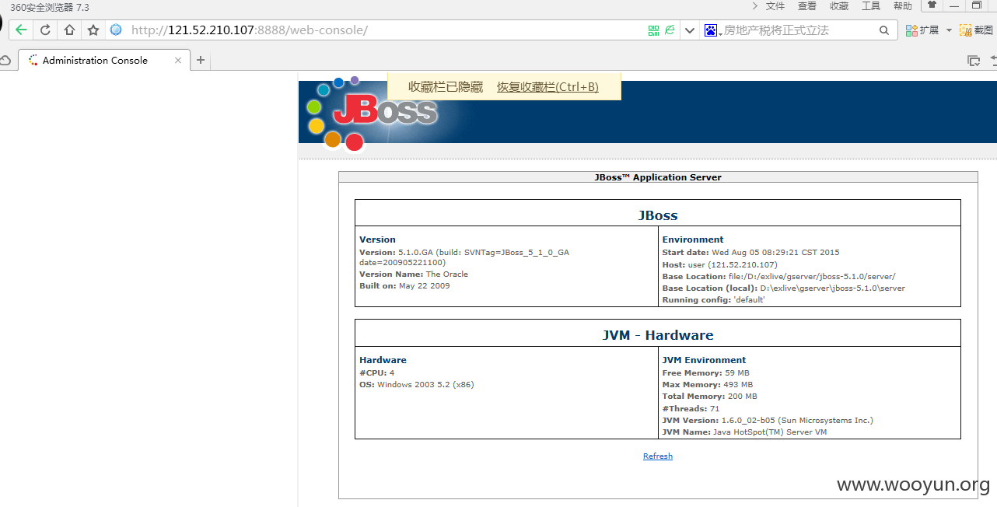The width and height of the screenshot is (997, 507).
Task: Open the tab list window icon
Action: (973, 60)
